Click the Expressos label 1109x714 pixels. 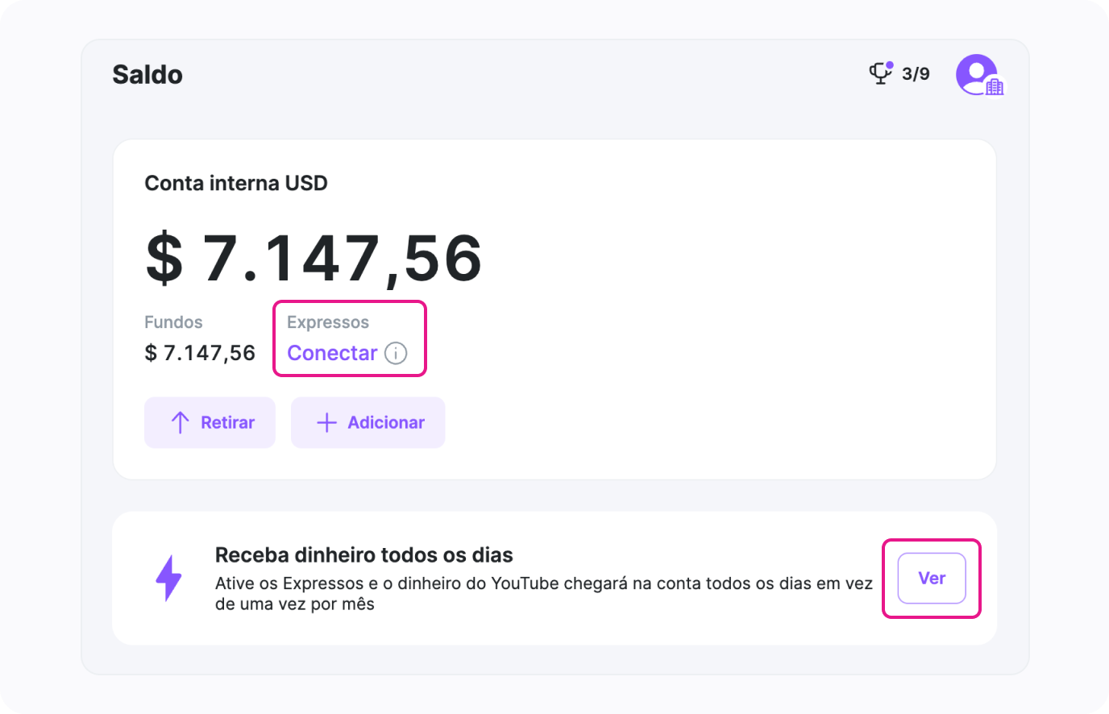coord(328,322)
